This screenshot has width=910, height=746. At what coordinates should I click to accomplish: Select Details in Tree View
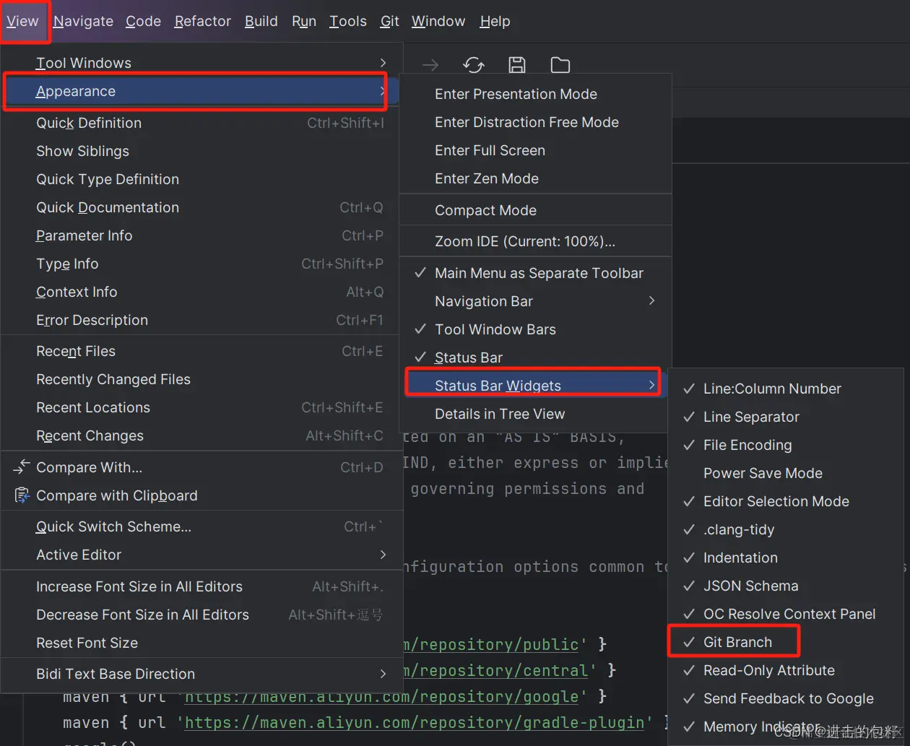click(535, 414)
